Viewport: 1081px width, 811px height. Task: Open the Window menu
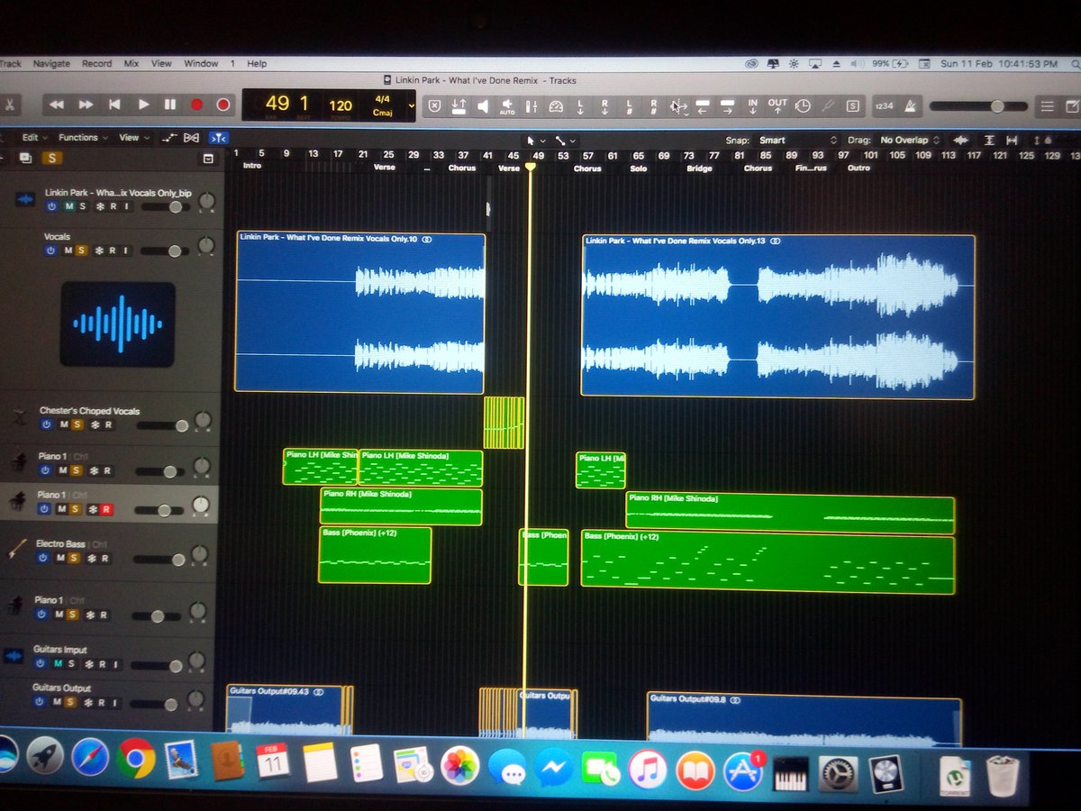[x=201, y=64]
